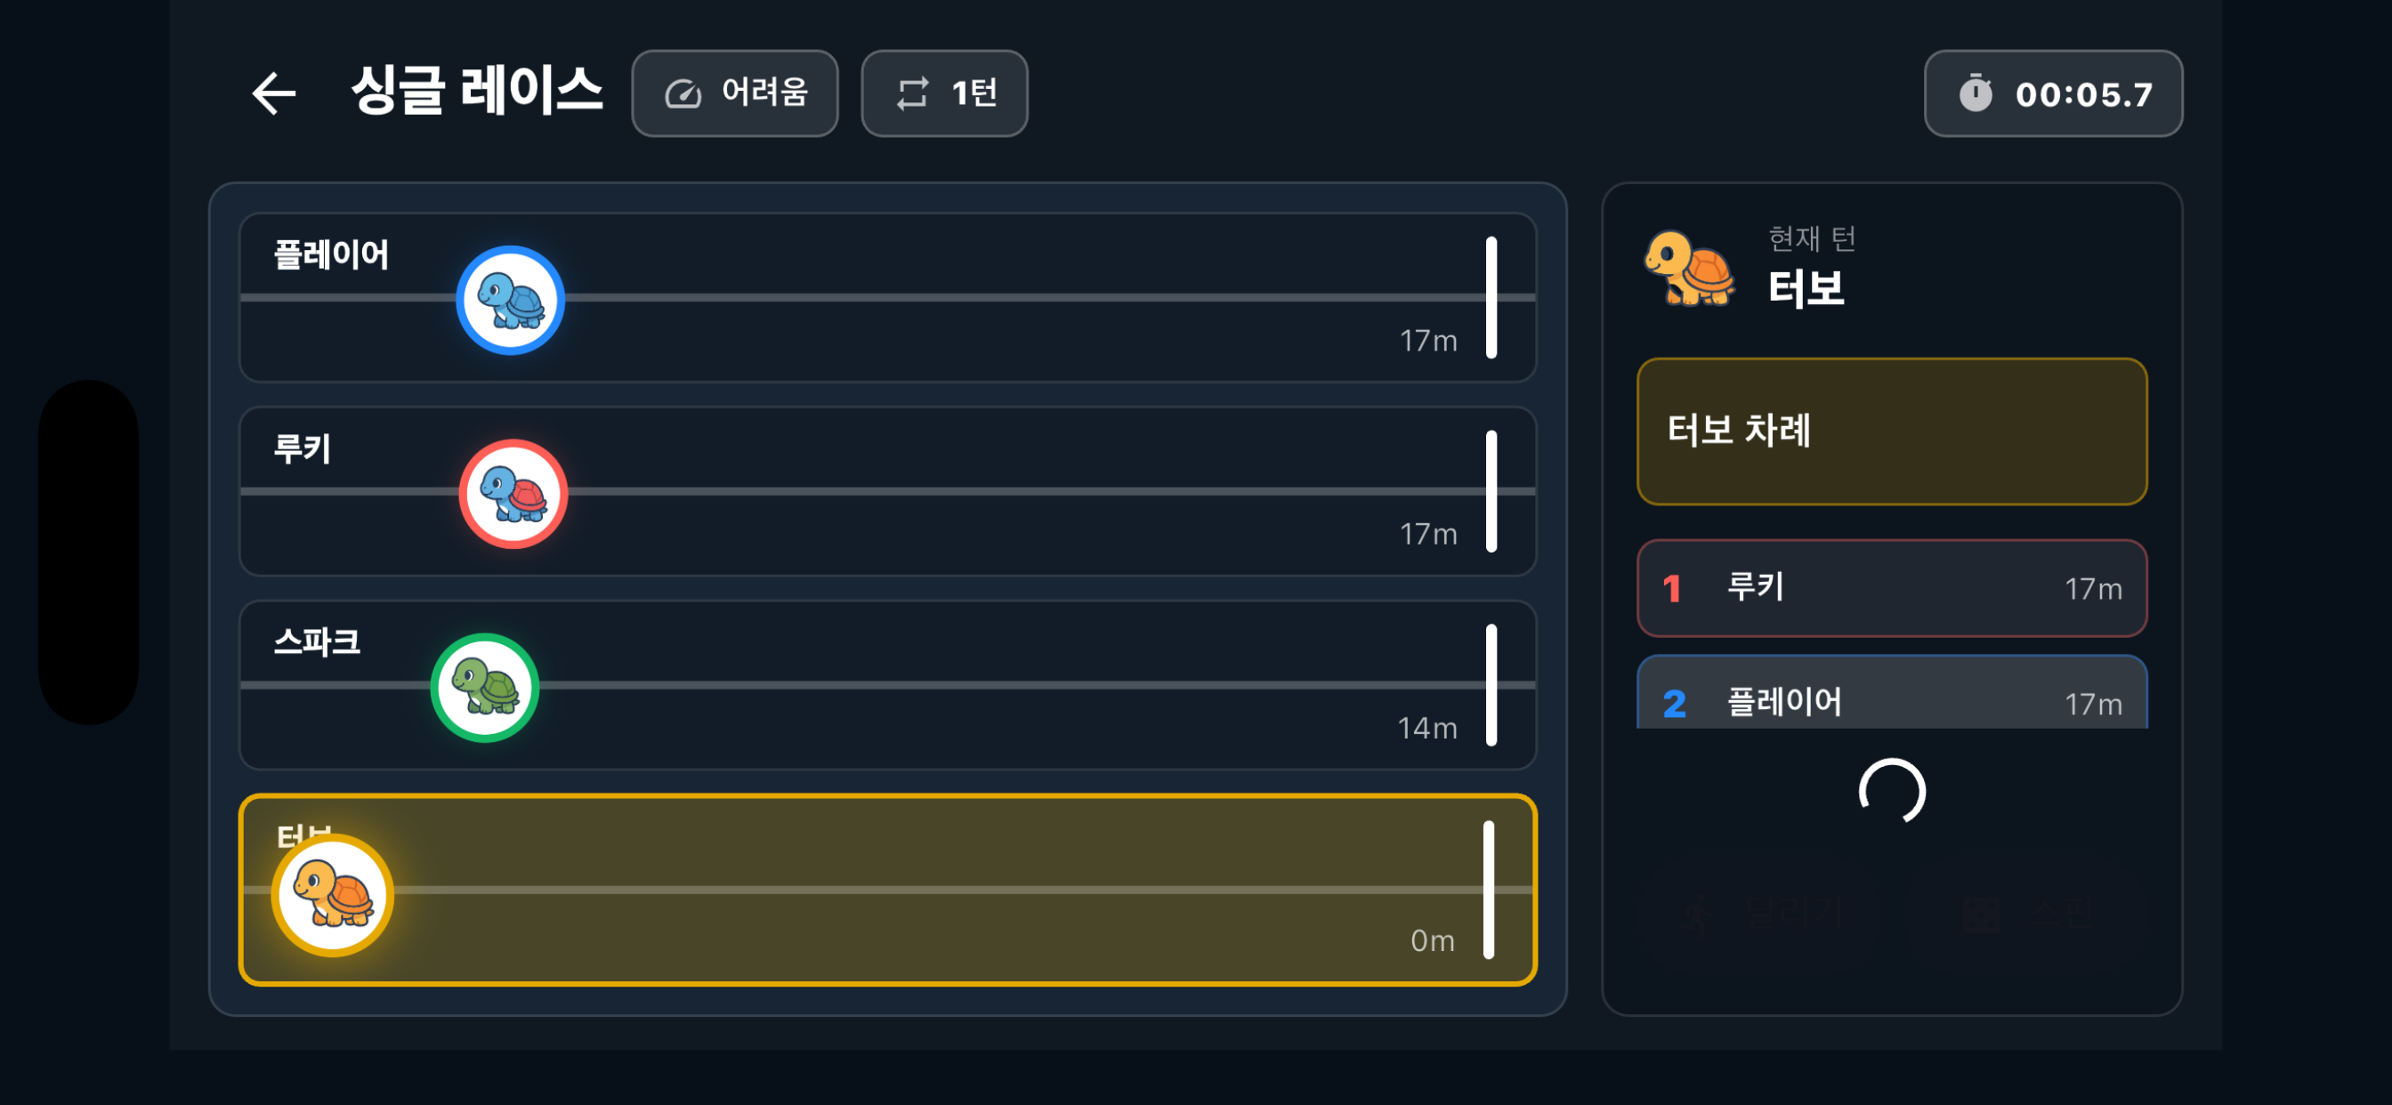Click the repeat icon beside 1턴
Image resolution: width=2392 pixels, height=1105 pixels.
point(912,93)
